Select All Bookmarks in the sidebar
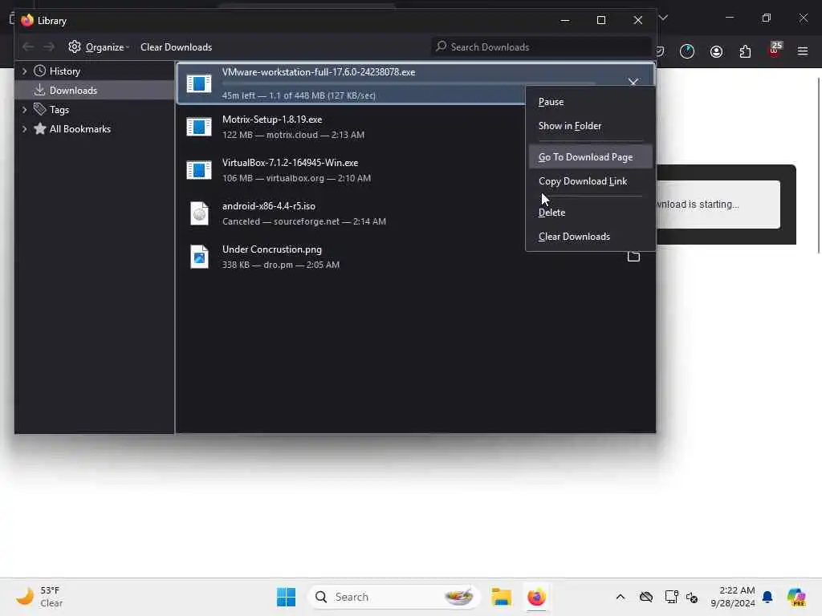The image size is (822, 616). (x=79, y=129)
